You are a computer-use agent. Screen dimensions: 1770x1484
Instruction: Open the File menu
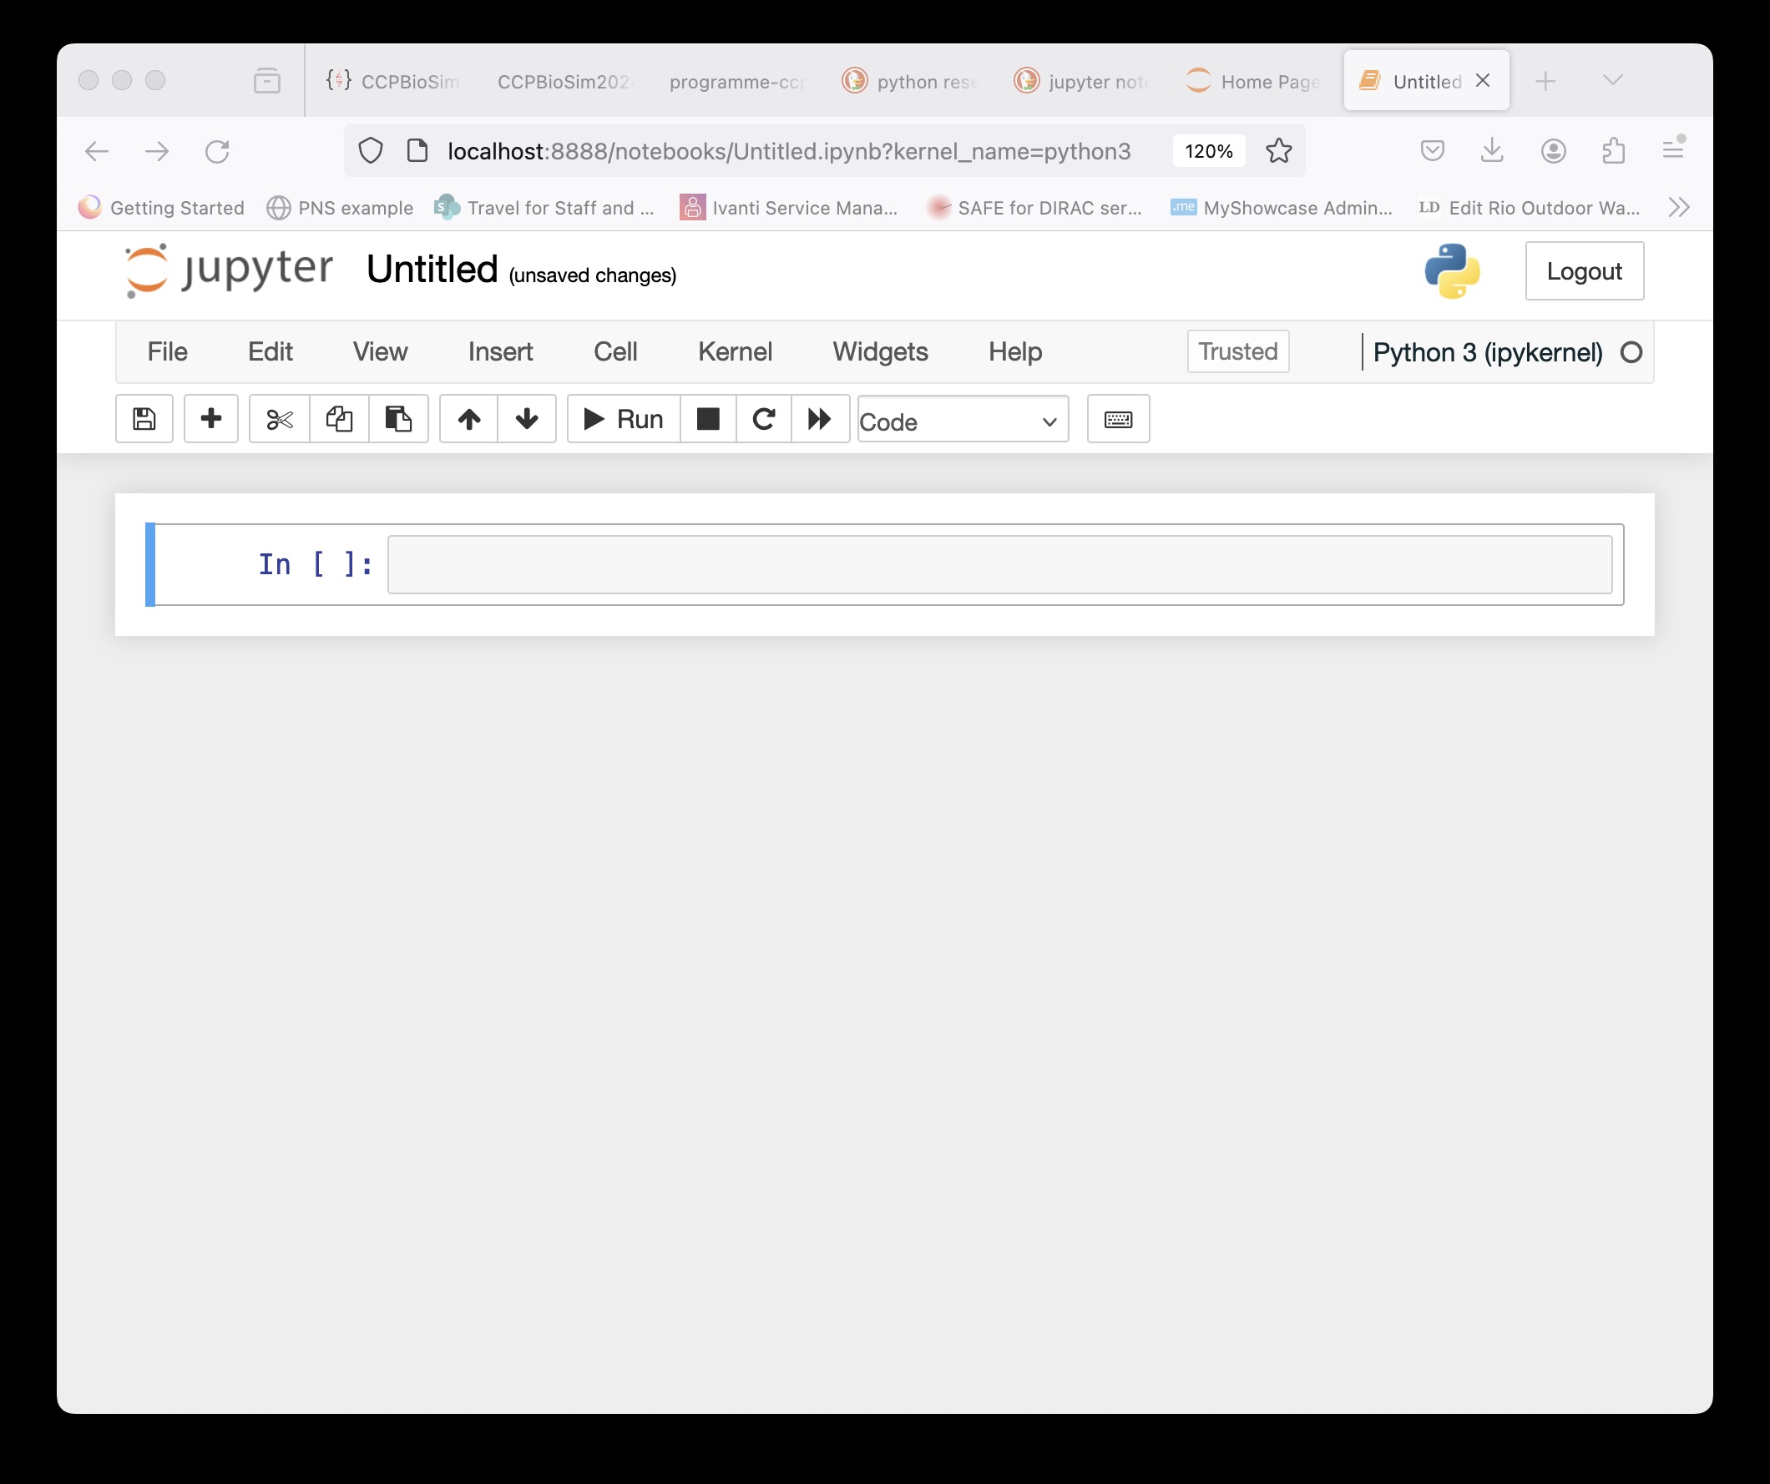167,351
